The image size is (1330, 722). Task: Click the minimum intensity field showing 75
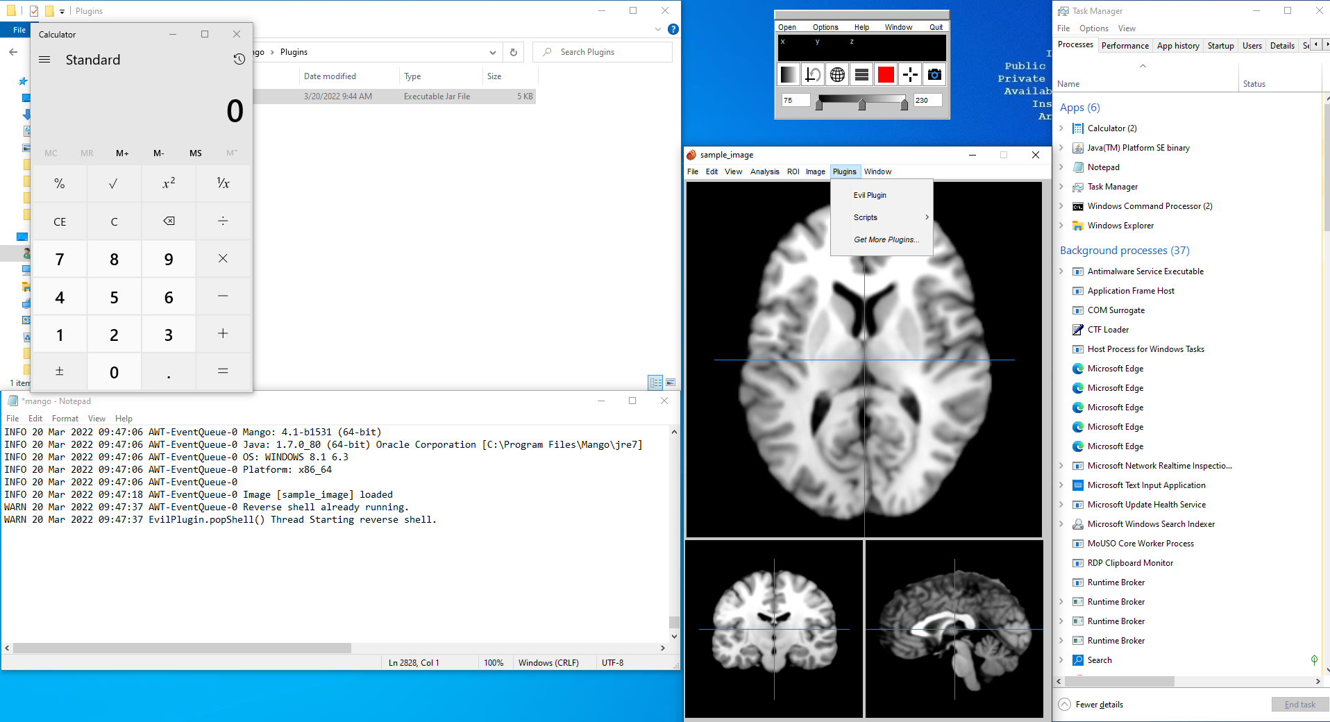tap(796, 100)
